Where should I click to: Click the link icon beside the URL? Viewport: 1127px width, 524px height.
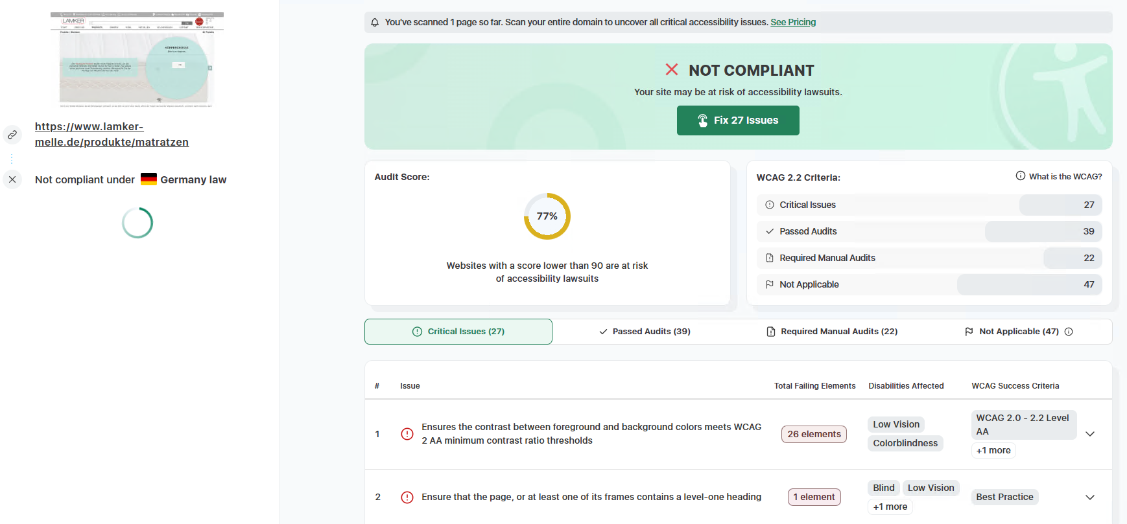pos(12,135)
